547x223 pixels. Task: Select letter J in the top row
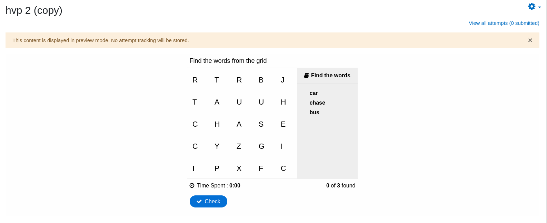coord(282,80)
